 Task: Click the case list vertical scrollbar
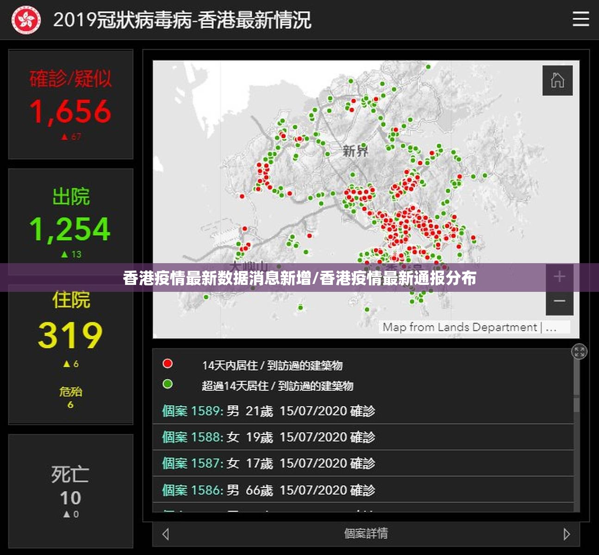[x=576, y=405]
